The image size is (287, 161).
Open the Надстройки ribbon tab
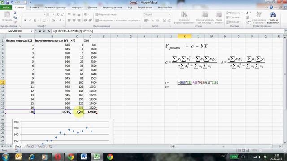tap(165, 8)
